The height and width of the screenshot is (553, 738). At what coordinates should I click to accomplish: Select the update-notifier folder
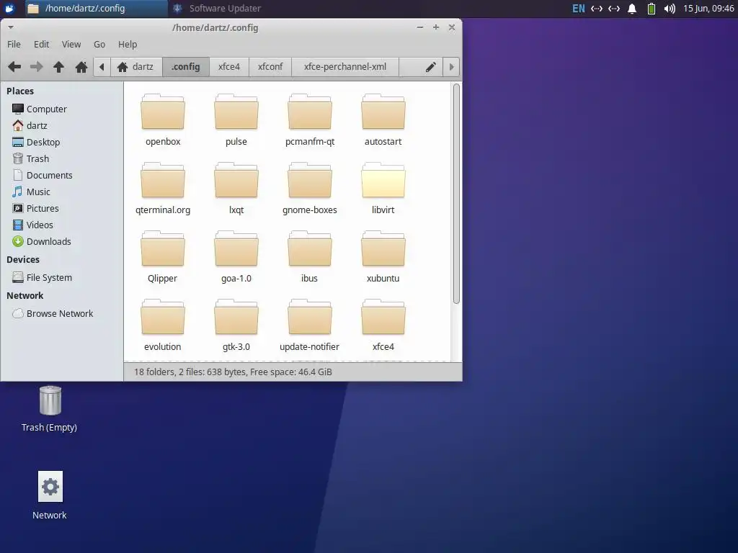(x=310, y=325)
